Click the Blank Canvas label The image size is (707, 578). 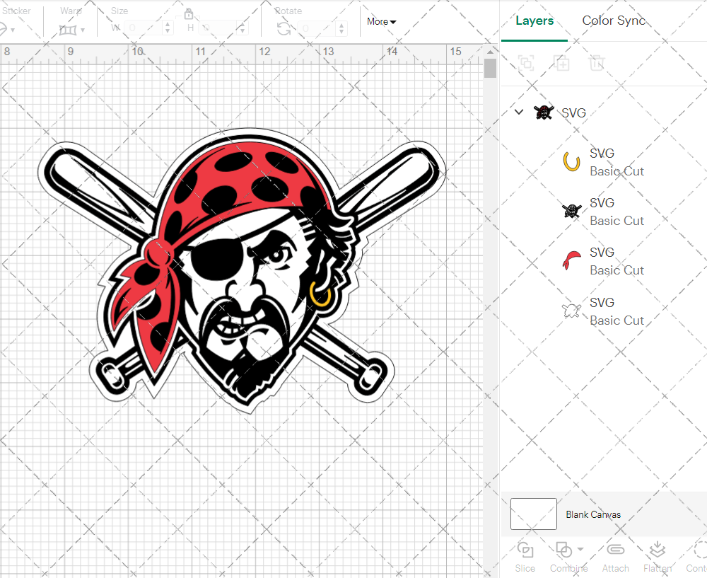[x=593, y=514]
